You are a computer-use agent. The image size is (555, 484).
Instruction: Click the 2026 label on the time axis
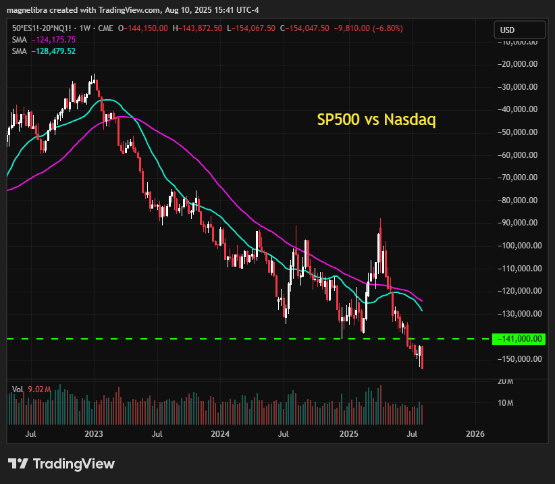(x=475, y=434)
